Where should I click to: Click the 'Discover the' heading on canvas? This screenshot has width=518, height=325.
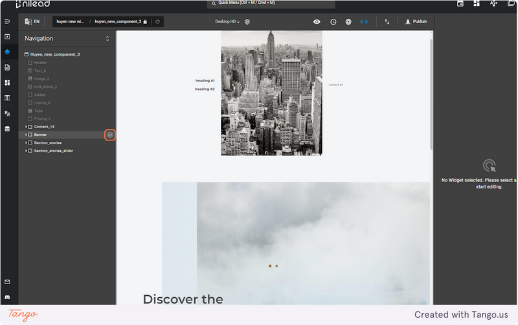183,299
